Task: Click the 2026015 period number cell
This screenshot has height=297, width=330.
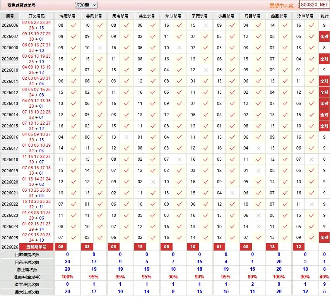Action: [x=10, y=126]
